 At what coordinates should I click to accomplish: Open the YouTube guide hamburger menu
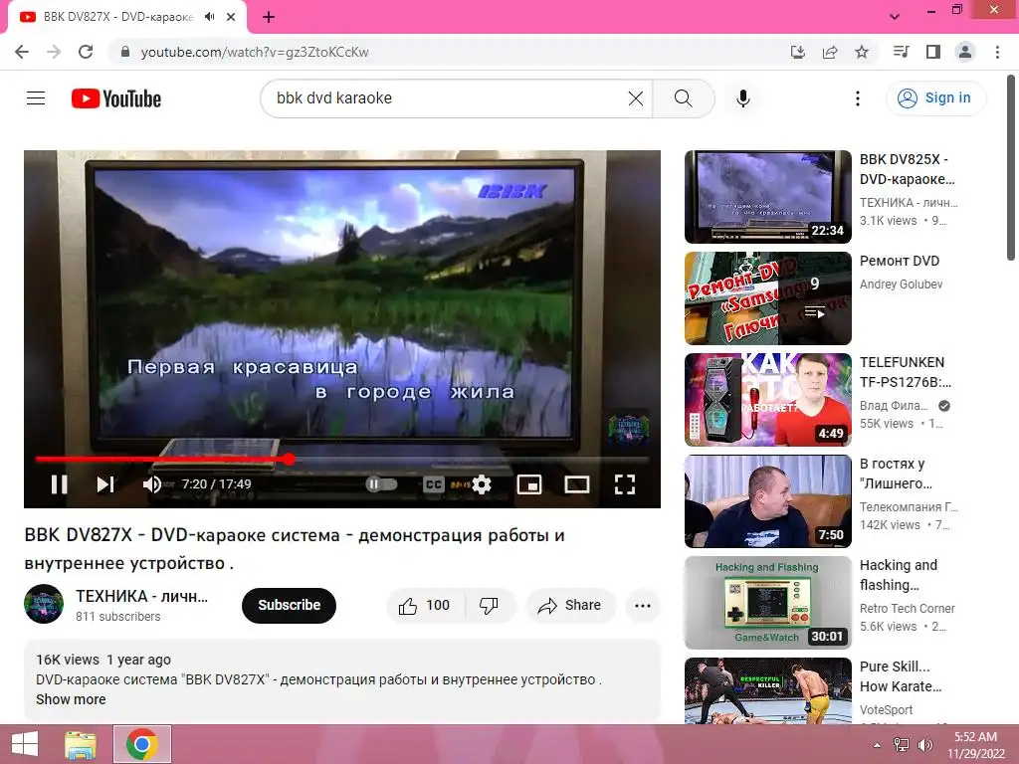[36, 98]
